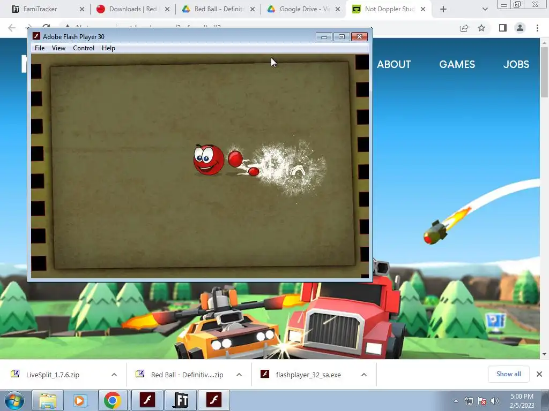This screenshot has height=411, width=549.
Task: Open Windows Explorer from the taskbar
Action: (x=48, y=400)
